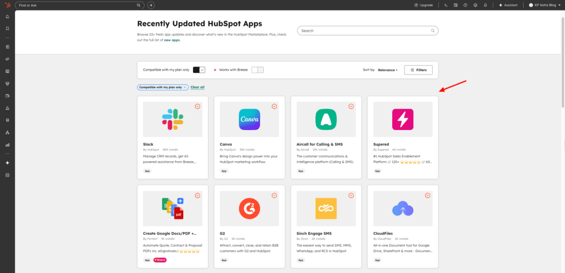Viewport: 565px width, 273px height.
Task: Open the calling phone icon
Action: [446, 6]
